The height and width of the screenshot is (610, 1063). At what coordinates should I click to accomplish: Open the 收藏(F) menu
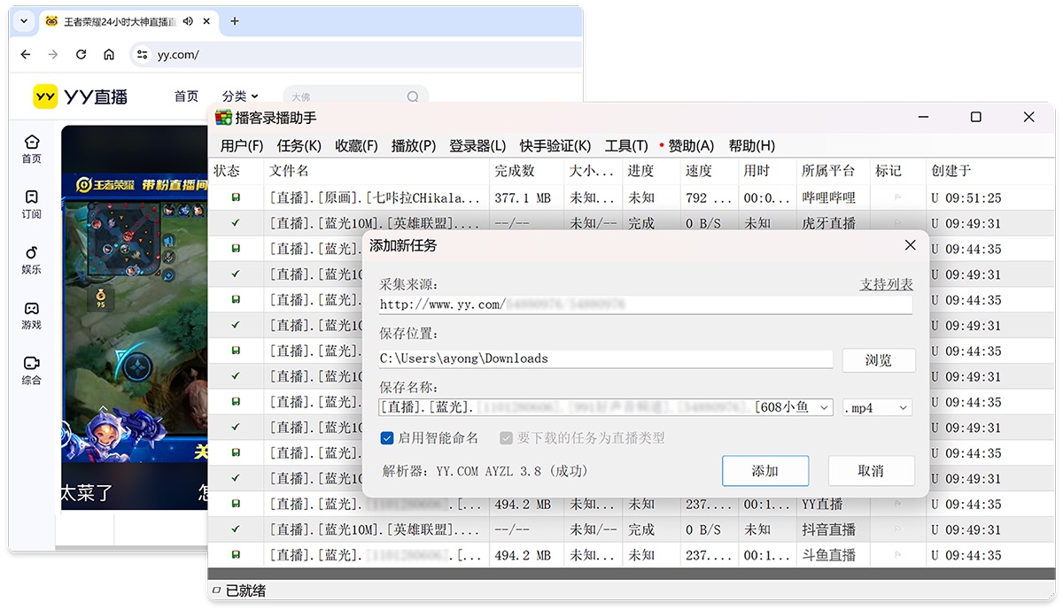pyautogui.click(x=356, y=146)
